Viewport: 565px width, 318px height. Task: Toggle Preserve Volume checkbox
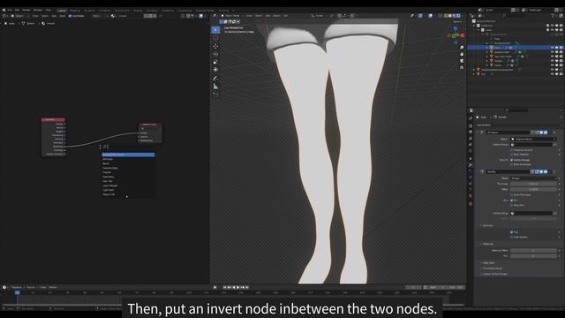(x=512, y=150)
